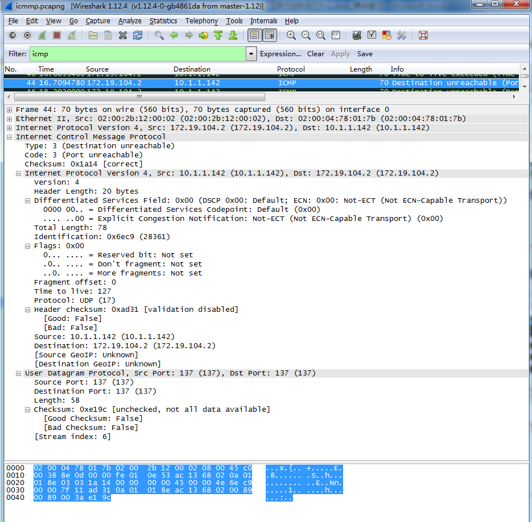The height and width of the screenshot is (522, 532).
Task: Select the Time to live: 127 line
Action: (x=72, y=291)
